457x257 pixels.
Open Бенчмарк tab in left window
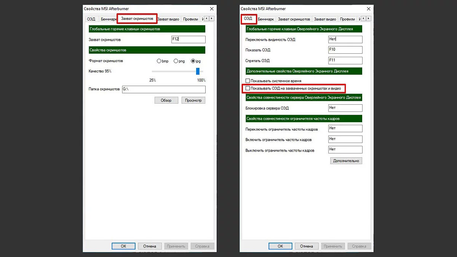tap(108, 19)
